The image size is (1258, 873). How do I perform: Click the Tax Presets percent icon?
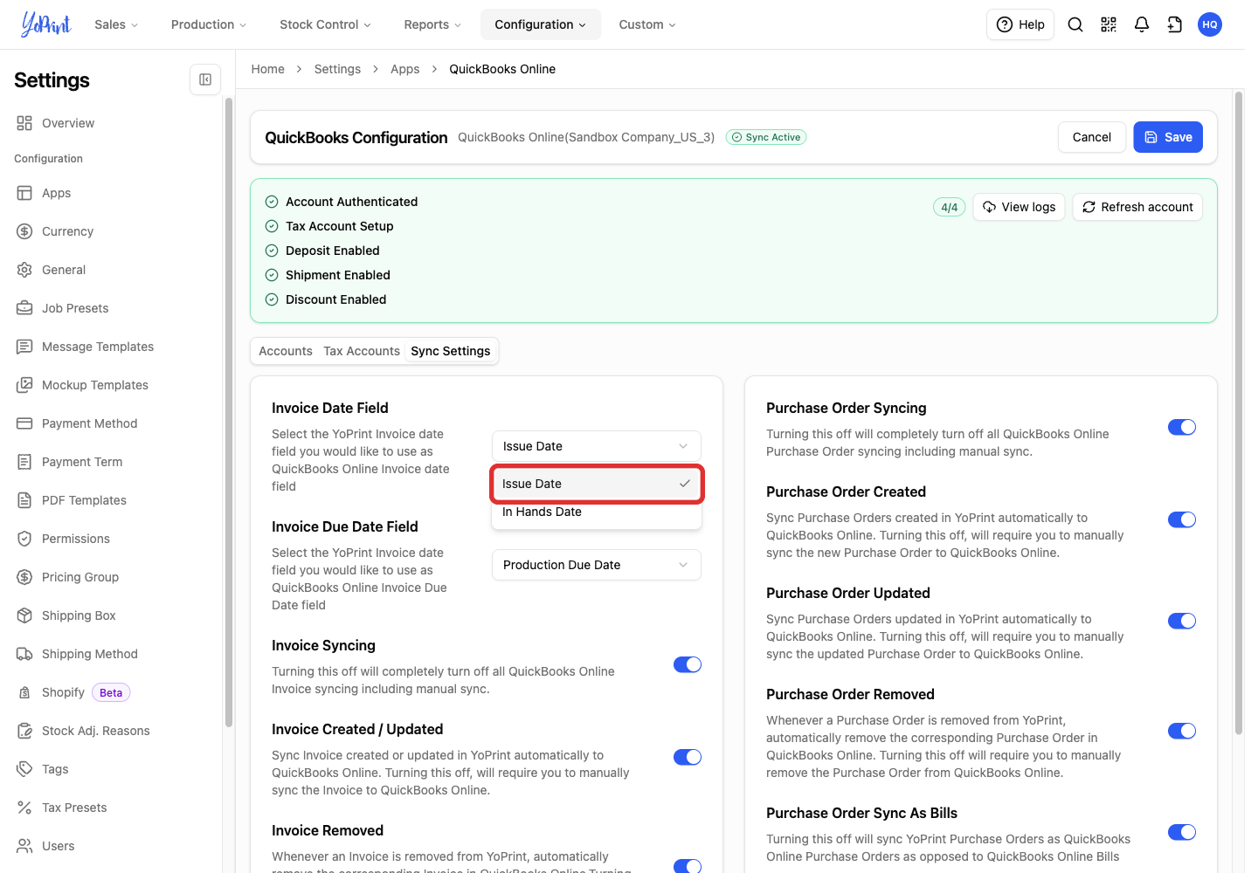pos(24,808)
